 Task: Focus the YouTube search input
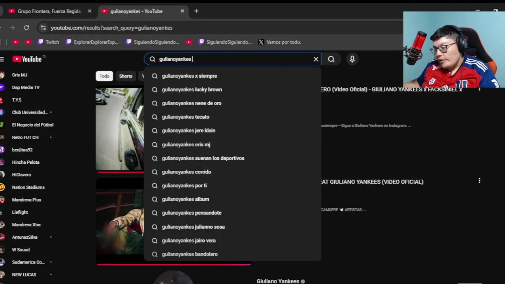point(233,59)
